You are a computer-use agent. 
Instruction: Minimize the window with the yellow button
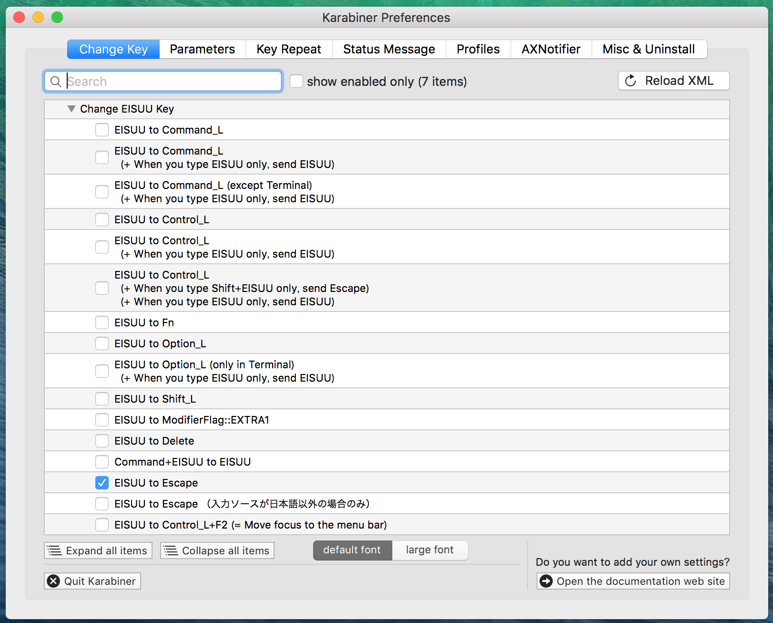tap(38, 18)
